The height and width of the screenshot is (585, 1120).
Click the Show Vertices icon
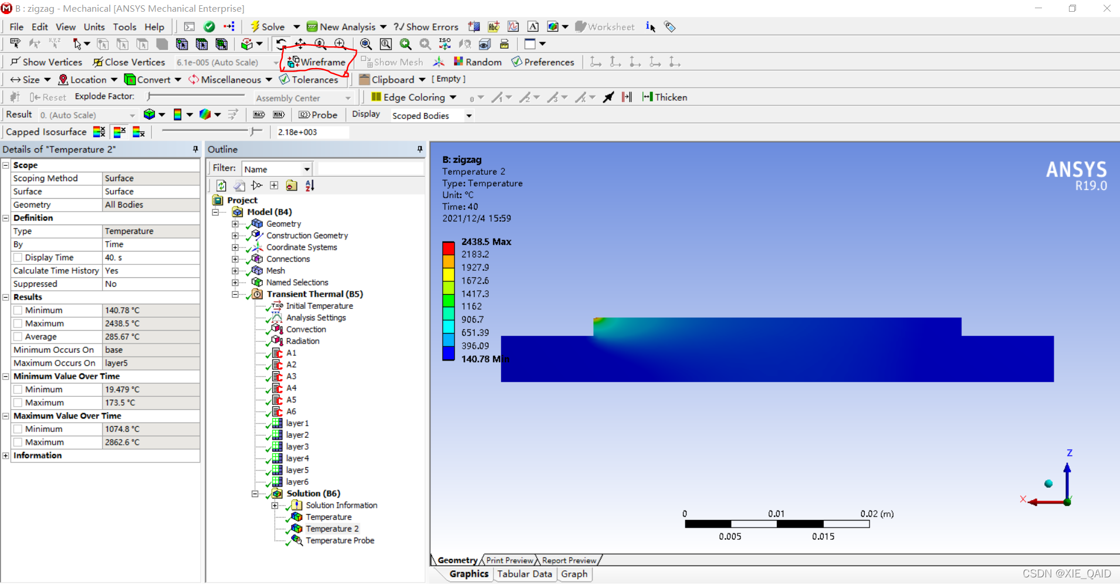pyautogui.click(x=15, y=62)
